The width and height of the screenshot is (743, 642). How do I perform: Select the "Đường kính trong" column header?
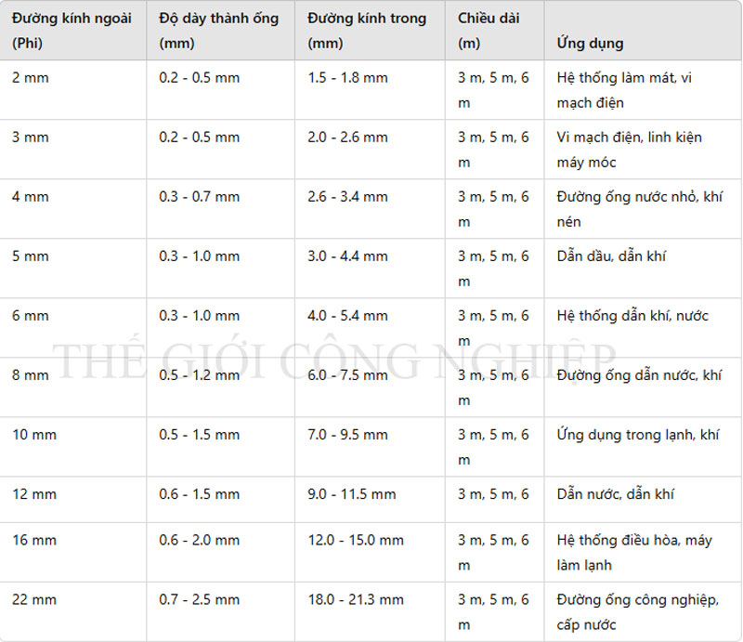367,31
